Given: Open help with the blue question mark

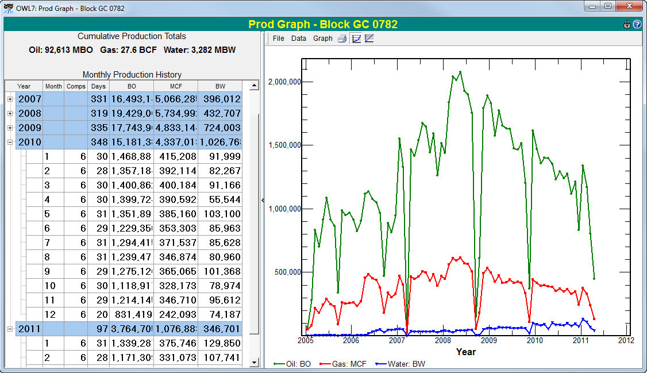Looking at the screenshot, I should click(637, 25).
